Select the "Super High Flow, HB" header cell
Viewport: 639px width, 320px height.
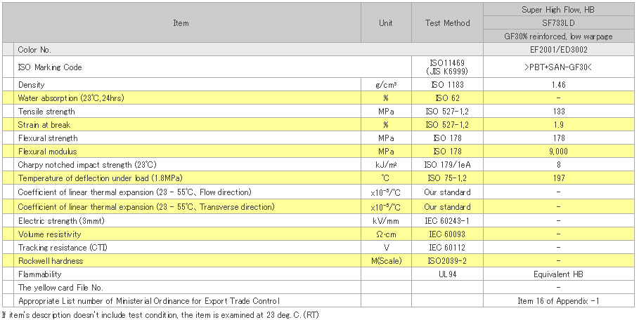pos(558,9)
